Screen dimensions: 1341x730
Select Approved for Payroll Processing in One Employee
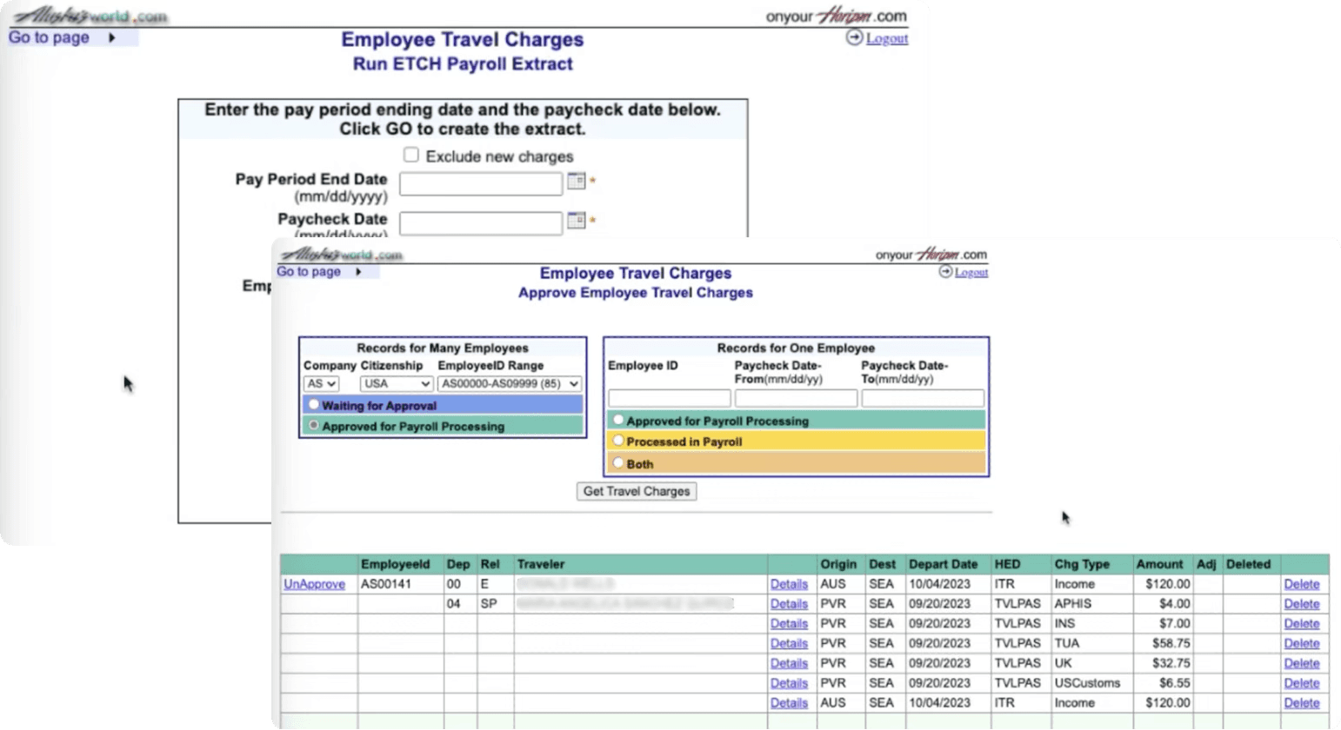coord(618,420)
